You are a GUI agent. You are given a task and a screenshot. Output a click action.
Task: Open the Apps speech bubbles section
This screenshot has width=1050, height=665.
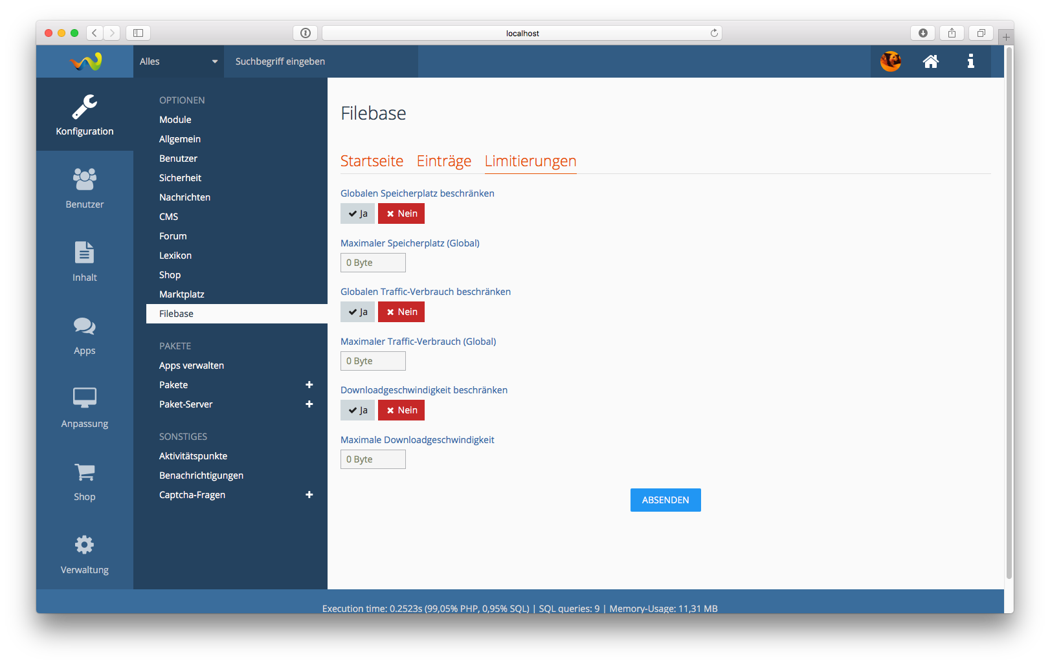[84, 334]
